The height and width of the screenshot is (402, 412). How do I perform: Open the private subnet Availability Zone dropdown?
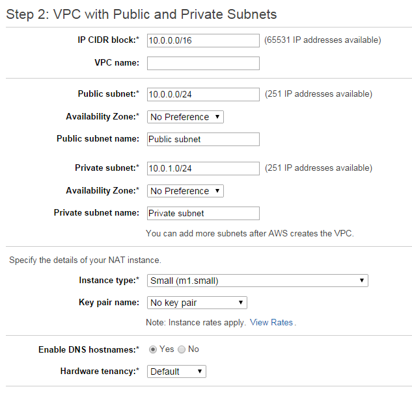[x=185, y=191]
